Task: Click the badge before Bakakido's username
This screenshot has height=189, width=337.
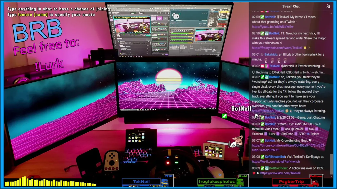Action: (262, 55)
